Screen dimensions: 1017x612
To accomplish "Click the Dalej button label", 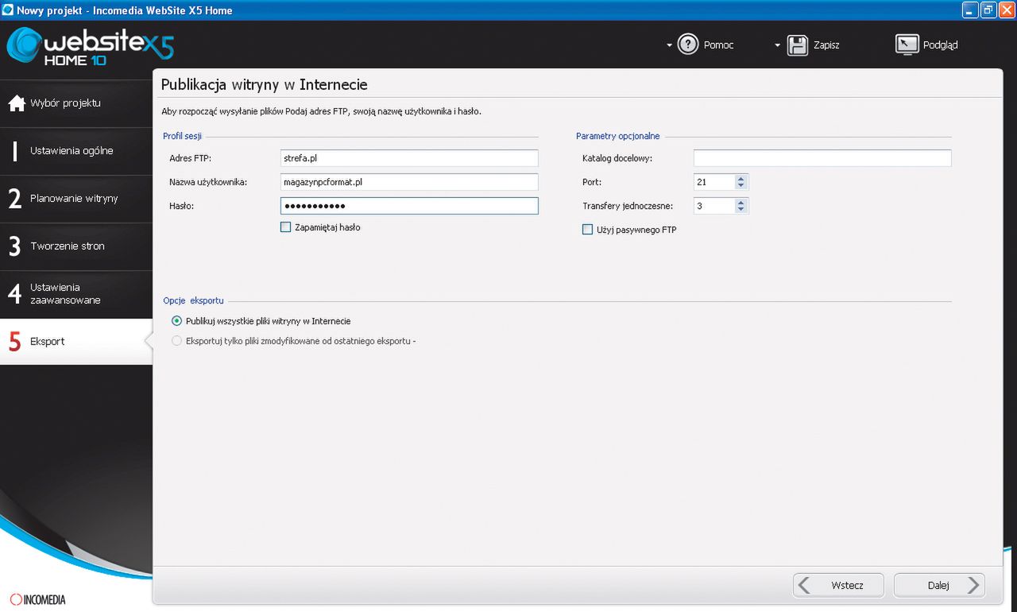I will point(938,585).
